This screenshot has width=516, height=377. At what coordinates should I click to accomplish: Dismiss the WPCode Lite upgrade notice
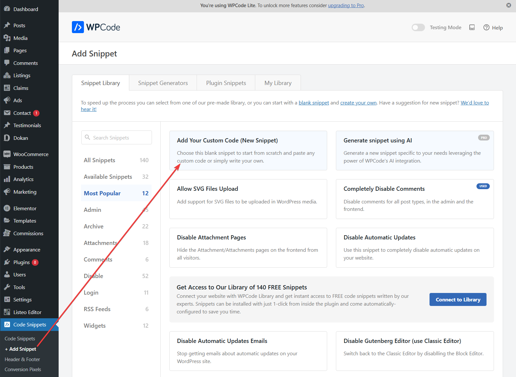pos(509,5)
